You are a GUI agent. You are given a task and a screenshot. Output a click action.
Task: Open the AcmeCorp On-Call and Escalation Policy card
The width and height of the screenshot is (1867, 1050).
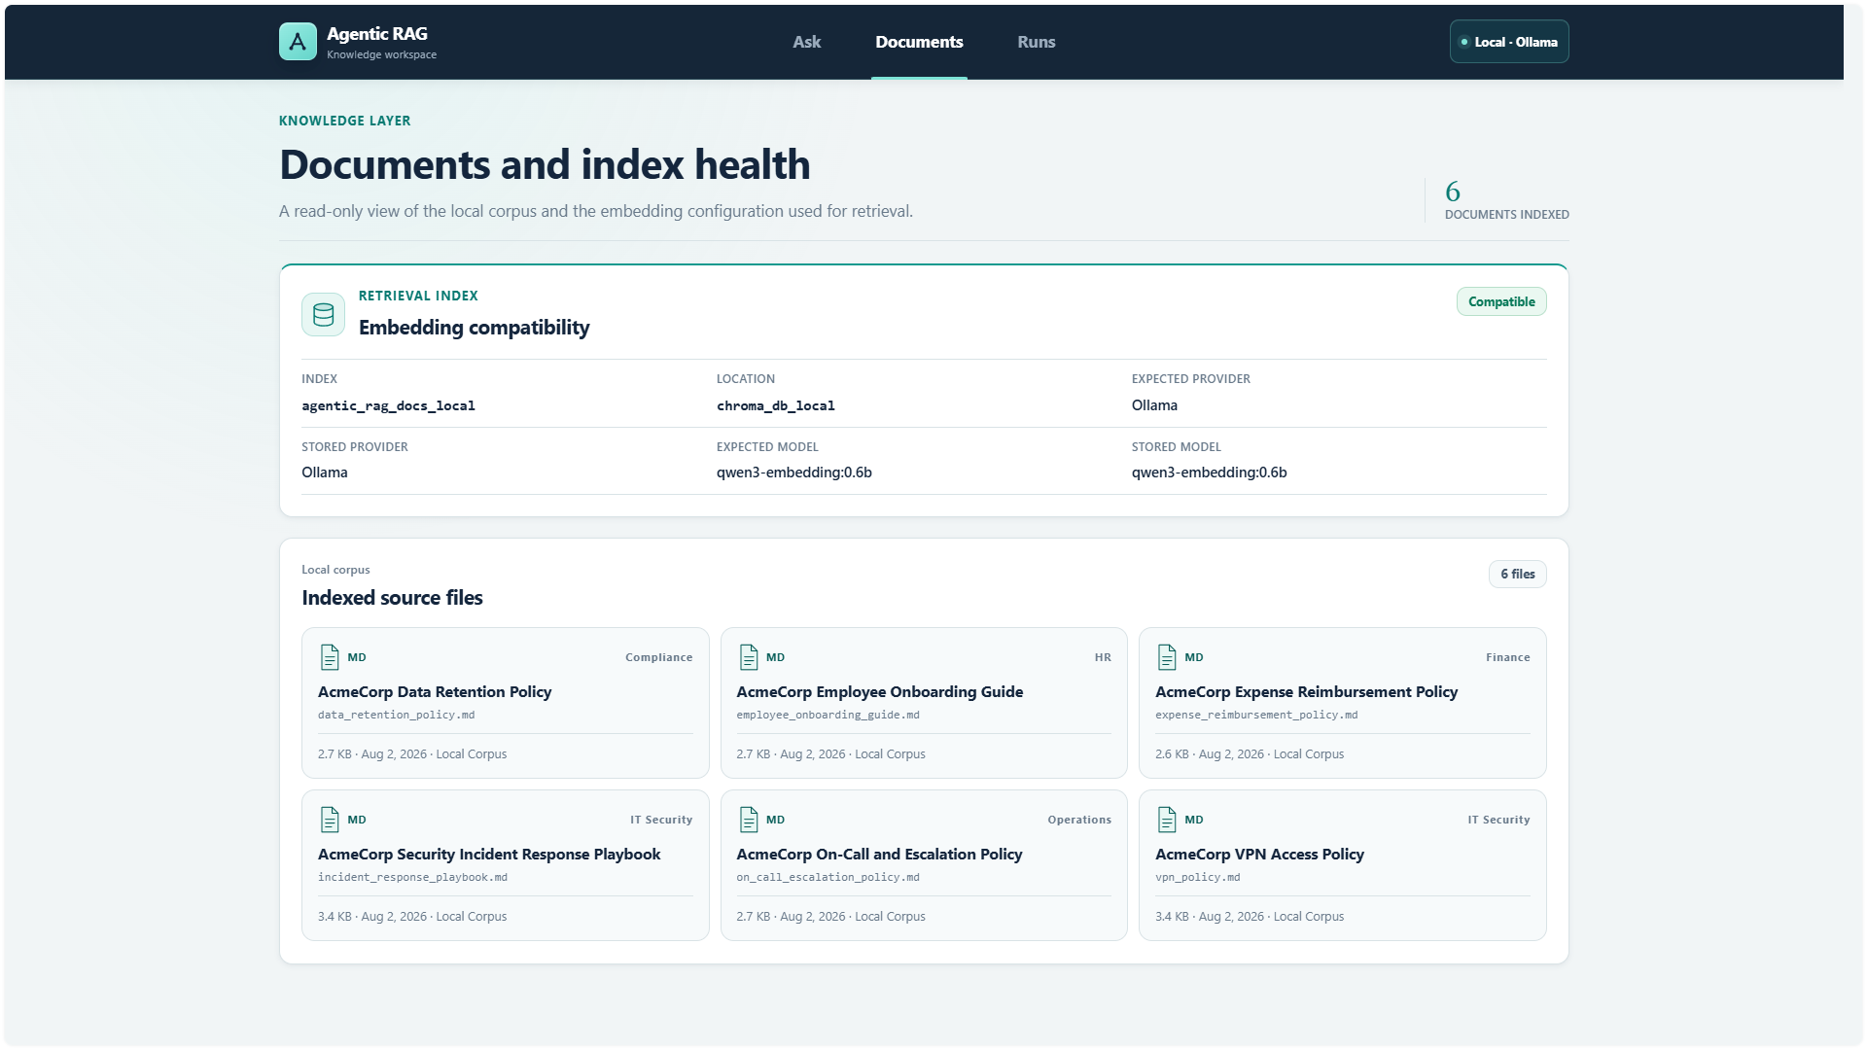coord(924,865)
